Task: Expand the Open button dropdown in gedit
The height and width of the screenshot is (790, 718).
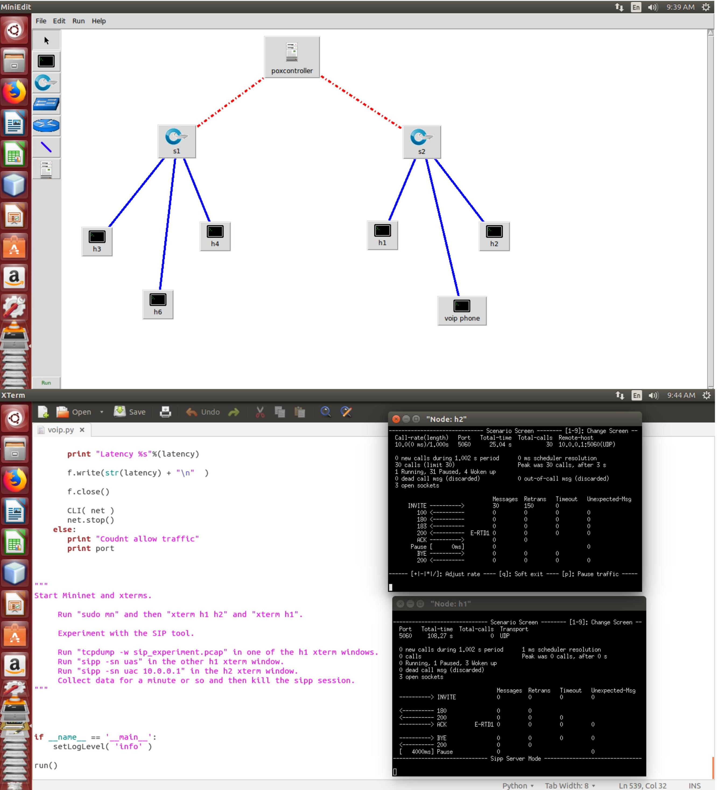Action: (x=101, y=412)
